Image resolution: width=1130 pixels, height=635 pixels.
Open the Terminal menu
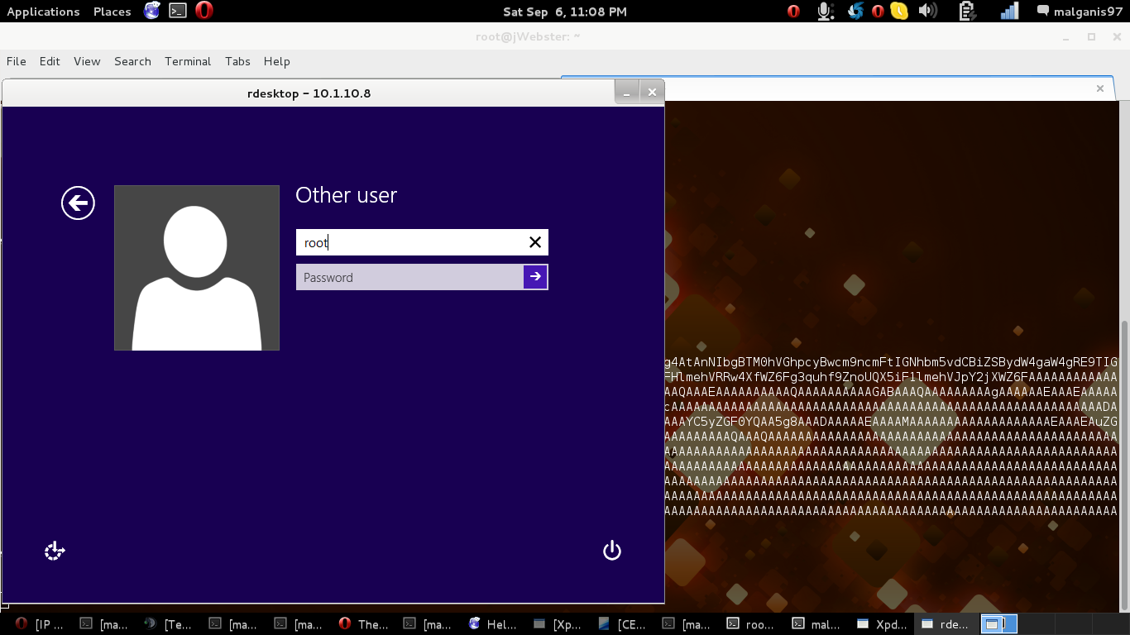coord(188,61)
